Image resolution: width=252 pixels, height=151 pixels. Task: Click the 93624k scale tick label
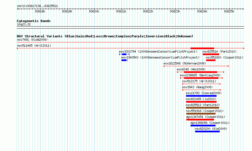click(202, 11)
